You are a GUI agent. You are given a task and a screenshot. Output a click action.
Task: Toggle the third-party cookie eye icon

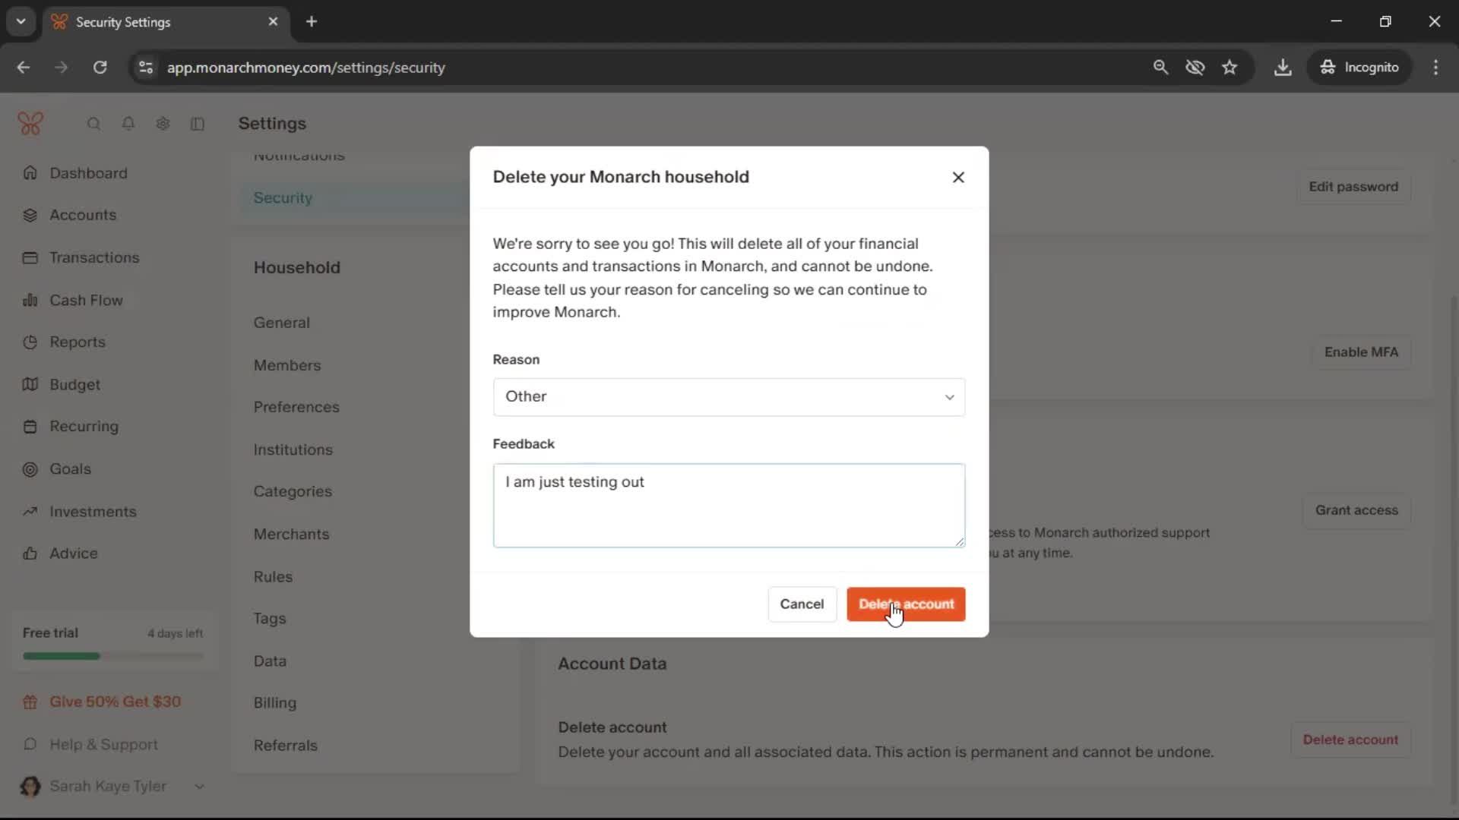click(1195, 68)
